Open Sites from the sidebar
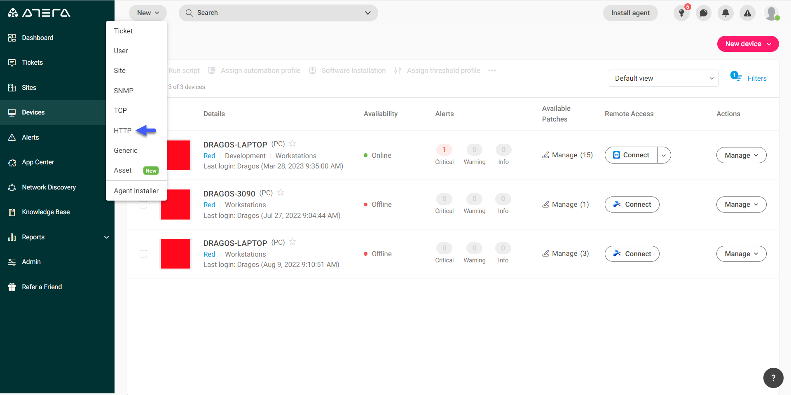 (x=29, y=87)
